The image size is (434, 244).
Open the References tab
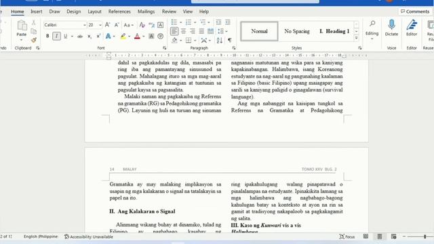pyautogui.click(x=119, y=12)
